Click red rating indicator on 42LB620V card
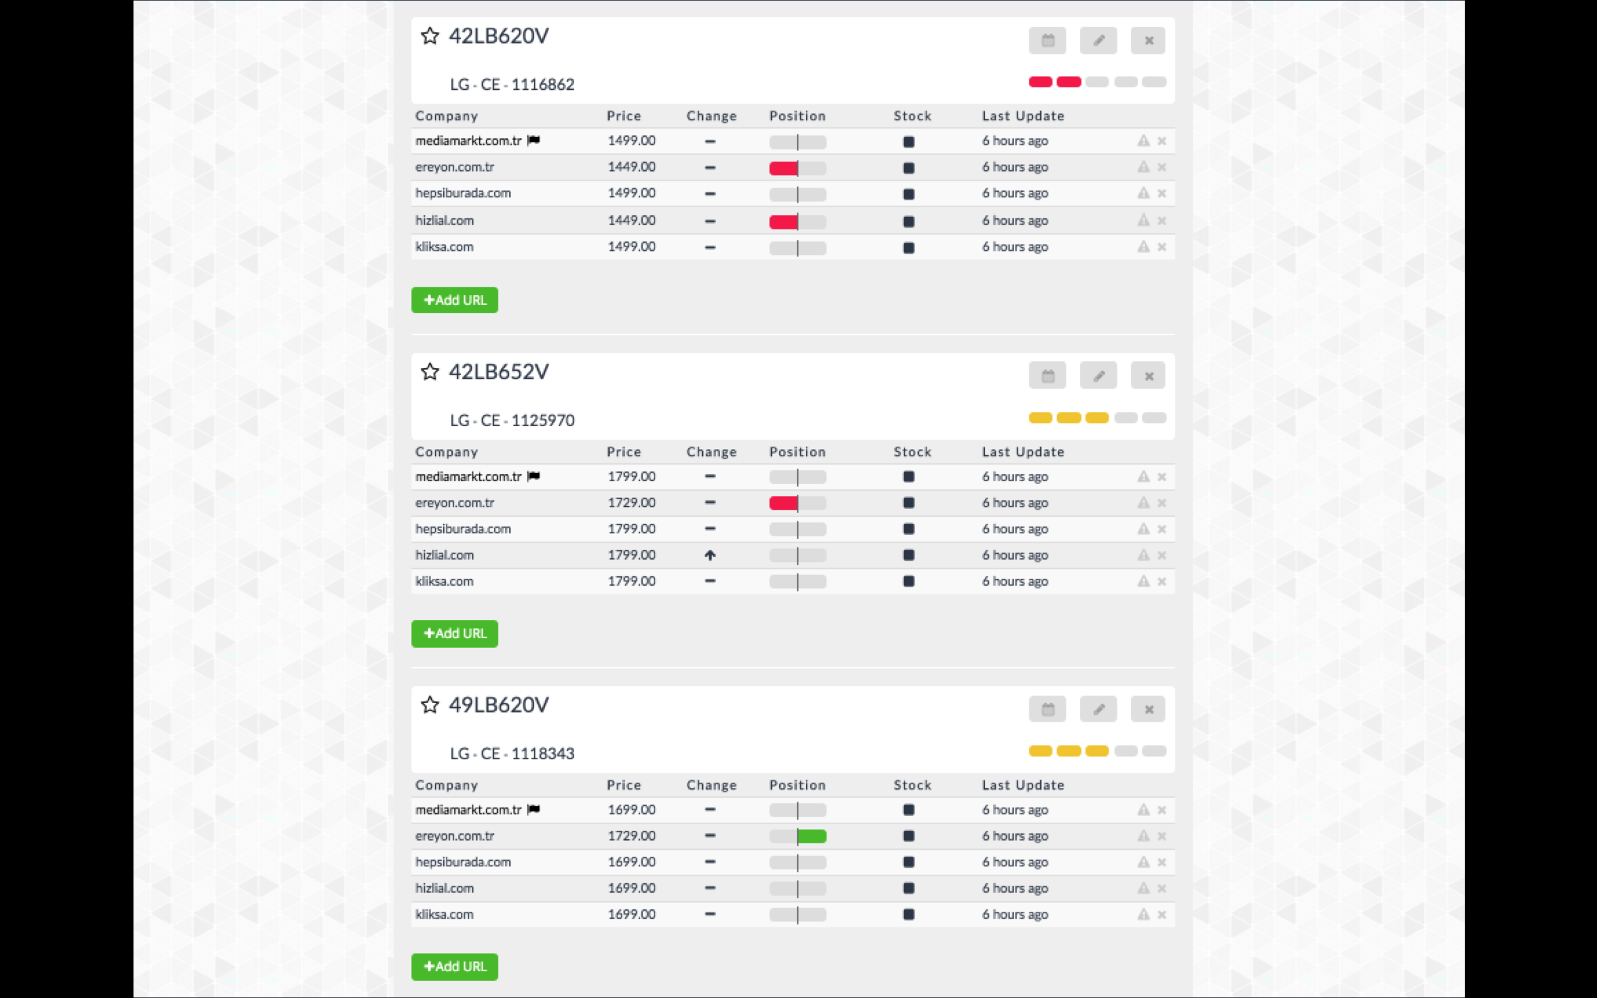 [1041, 82]
